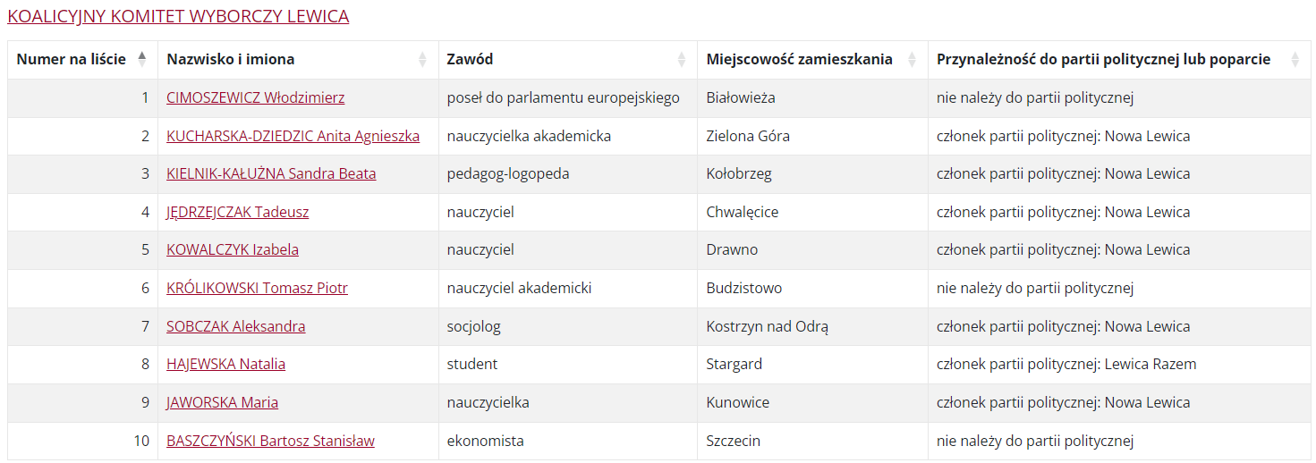Open HAJEWSKA Natalia candidate link
The image size is (1316, 463).
225,365
